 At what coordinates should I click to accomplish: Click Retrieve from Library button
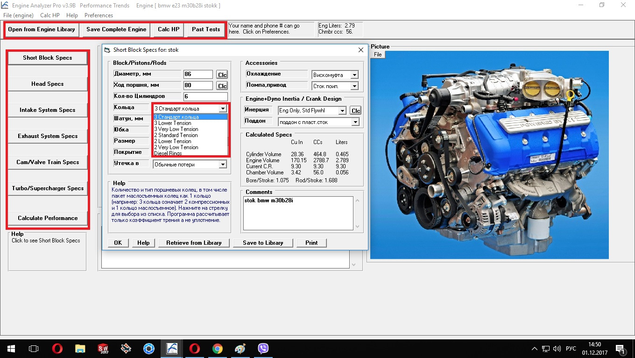(194, 243)
